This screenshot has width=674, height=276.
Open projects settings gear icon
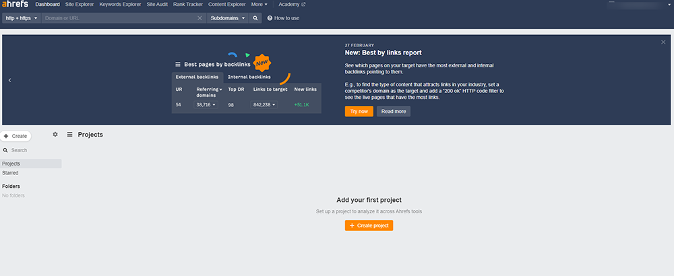(x=55, y=135)
